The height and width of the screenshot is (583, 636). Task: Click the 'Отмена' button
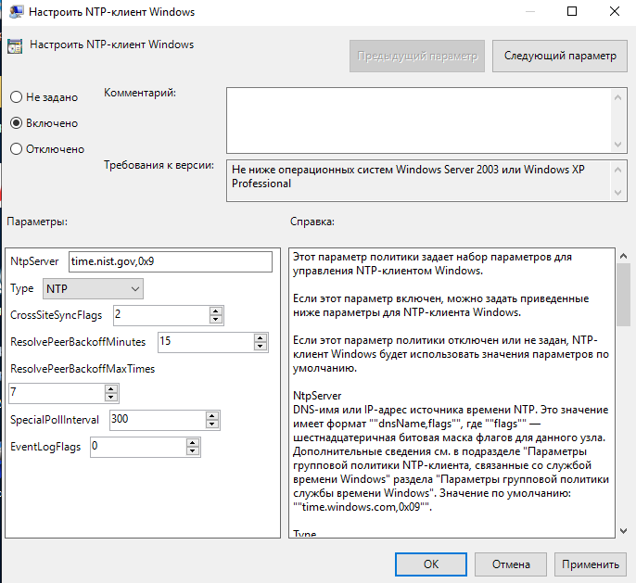[511, 564]
